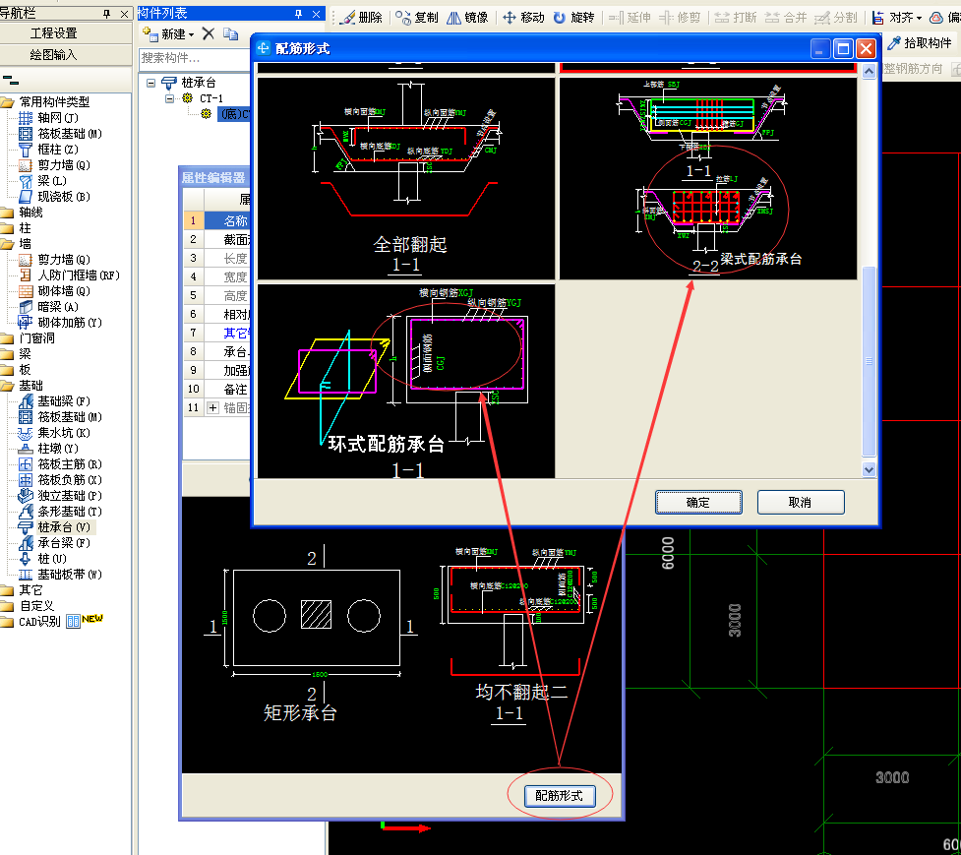Open the CAD识别 folder
Viewport: 961px width, 855px height.
click(x=39, y=622)
